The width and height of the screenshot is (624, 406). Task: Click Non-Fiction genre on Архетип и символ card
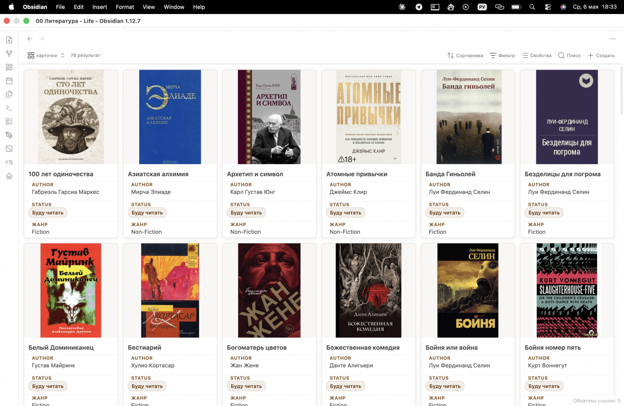[x=246, y=232]
